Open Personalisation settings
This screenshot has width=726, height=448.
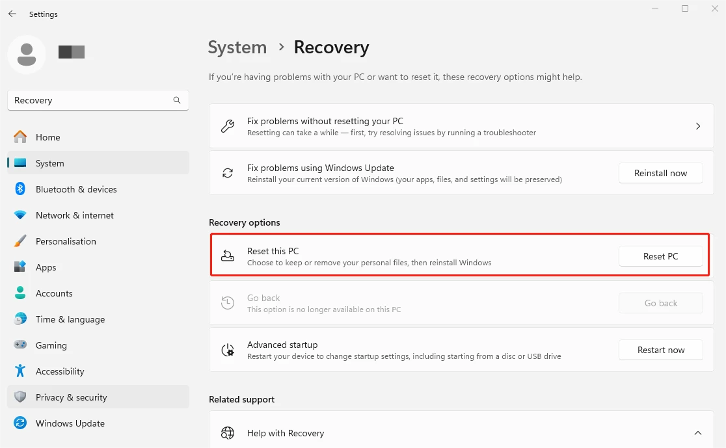click(98, 241)
